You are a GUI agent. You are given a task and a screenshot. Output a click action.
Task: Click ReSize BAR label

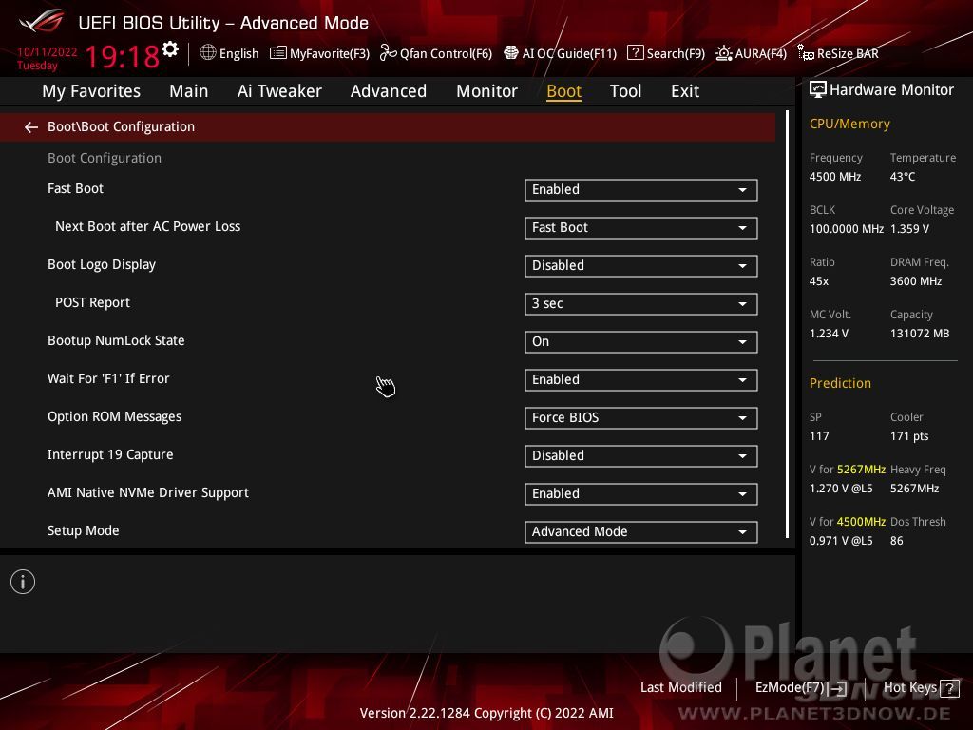tap(848, 53)
